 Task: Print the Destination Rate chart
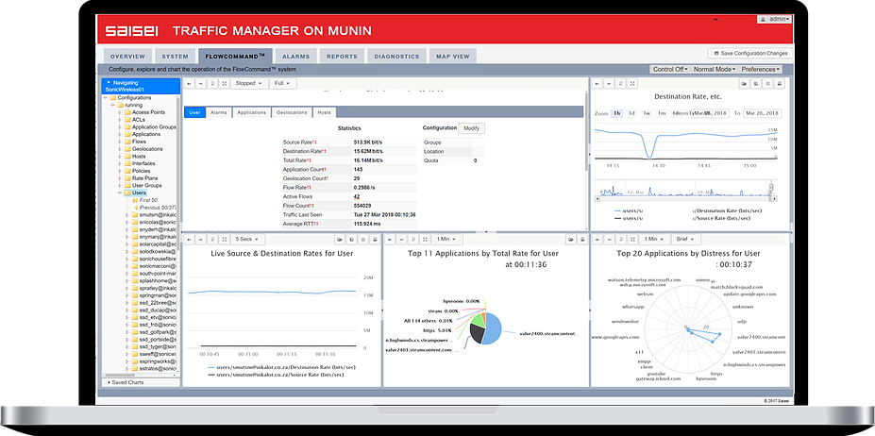(780, 83)
